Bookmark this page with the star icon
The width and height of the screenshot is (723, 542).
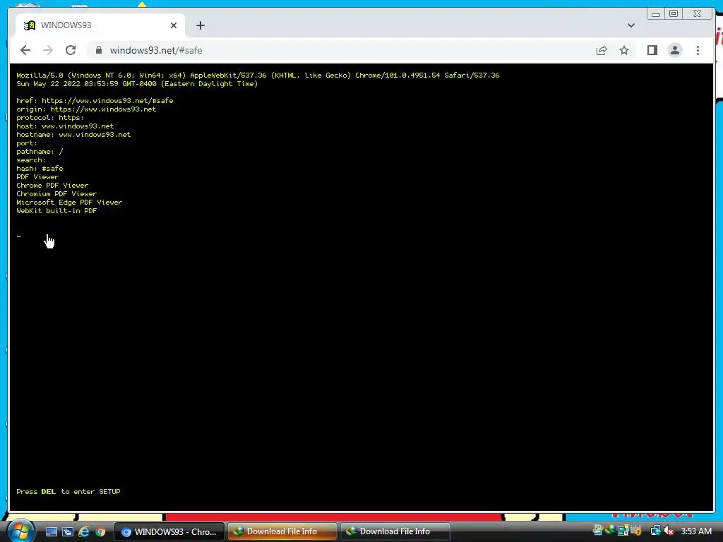(x=624, y=50)
